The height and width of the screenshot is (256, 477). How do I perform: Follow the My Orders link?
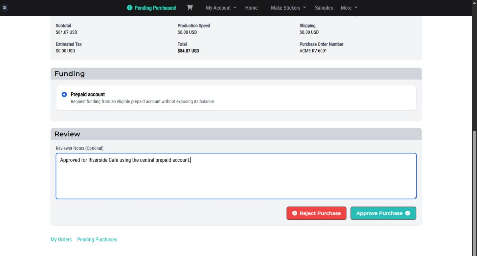[61, 240]
